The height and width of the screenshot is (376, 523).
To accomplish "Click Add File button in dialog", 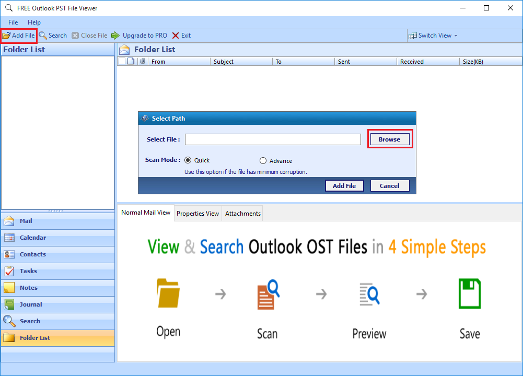I will 344,186.
